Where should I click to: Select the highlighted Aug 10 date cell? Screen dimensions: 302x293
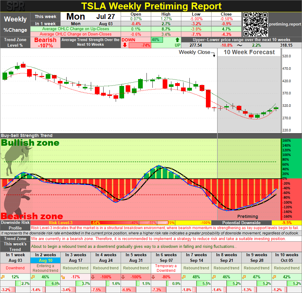tap(45, 260)
